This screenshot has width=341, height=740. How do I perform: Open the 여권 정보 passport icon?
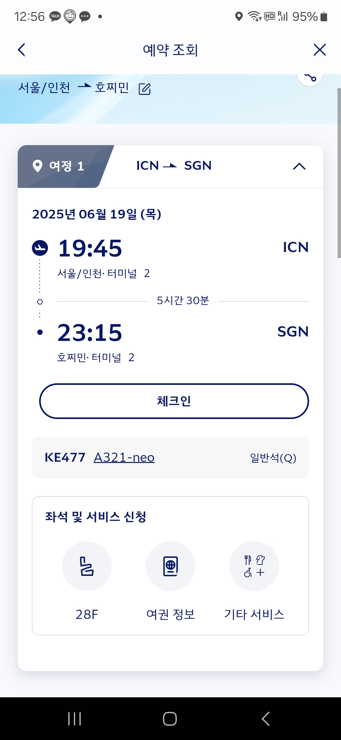click(x=170, y=566)
